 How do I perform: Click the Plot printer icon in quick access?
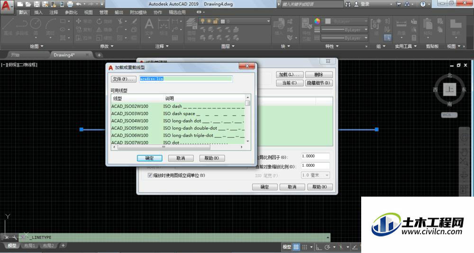(70, 4)
